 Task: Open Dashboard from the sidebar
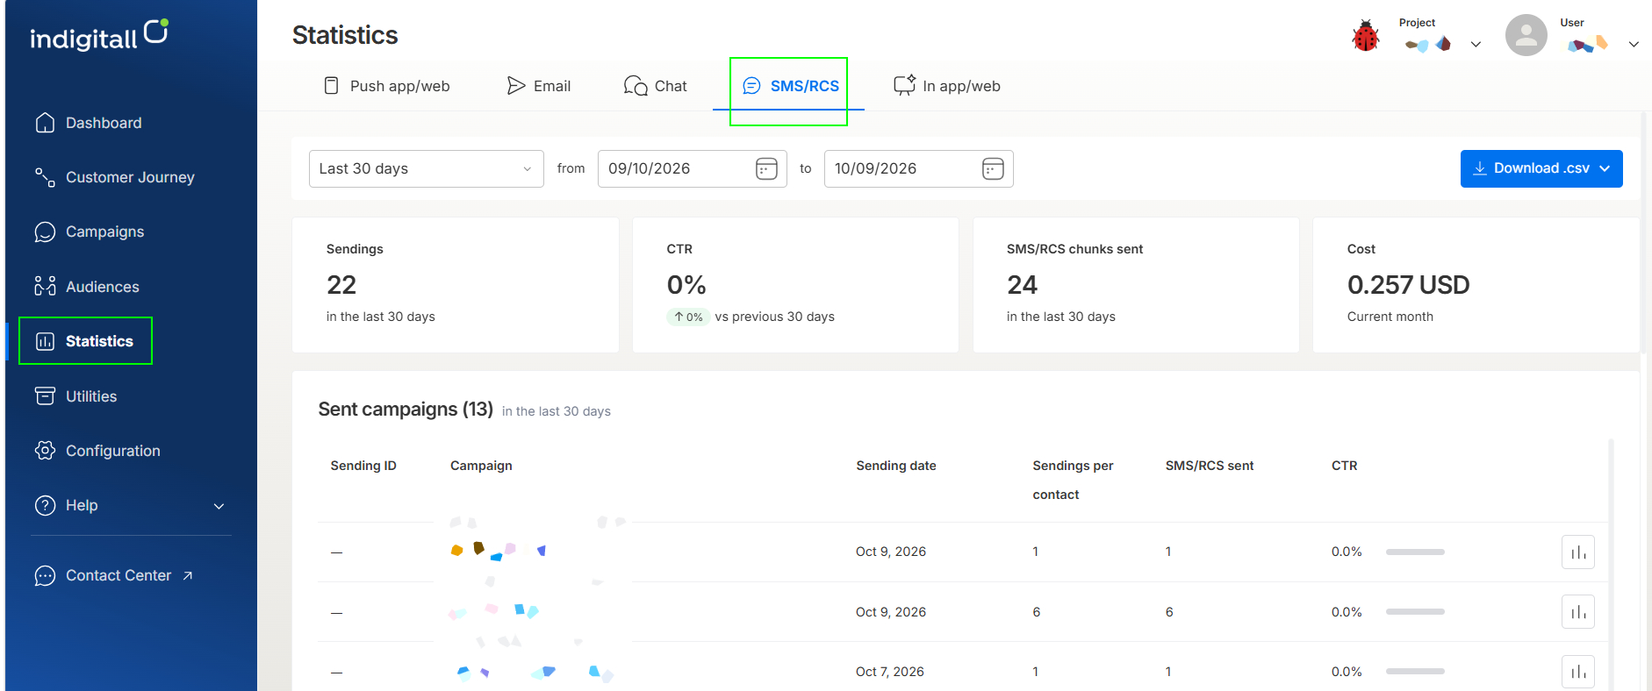(88, 123)
